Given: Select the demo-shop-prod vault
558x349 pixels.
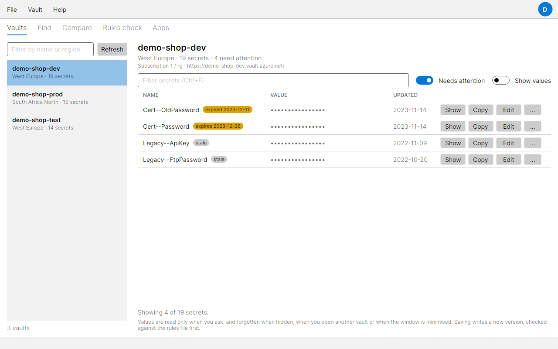Looking at the screenshot, I should click(67, 98).
